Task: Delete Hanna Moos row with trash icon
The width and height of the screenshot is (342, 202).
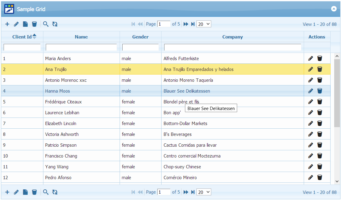Action: coord(320,91)
